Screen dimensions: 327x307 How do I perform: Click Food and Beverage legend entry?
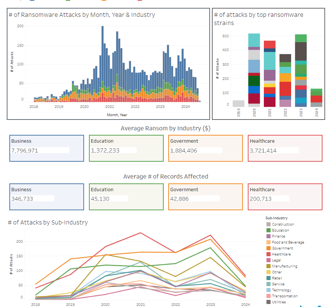pos(288,242)
